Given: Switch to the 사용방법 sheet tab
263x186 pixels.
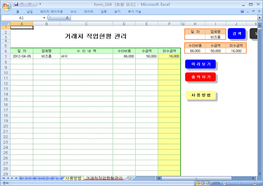Looking at the screenshot, I should tap(73, 178).
